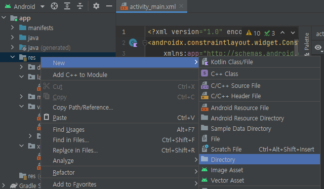Expand the Gradle Scripts node
The width and height of the screenshot is (324, 189).
(3, 185)
